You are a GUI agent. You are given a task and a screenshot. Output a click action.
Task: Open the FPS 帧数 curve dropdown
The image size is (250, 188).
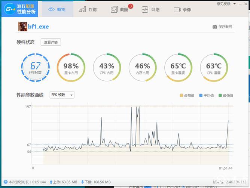[62, 95]
